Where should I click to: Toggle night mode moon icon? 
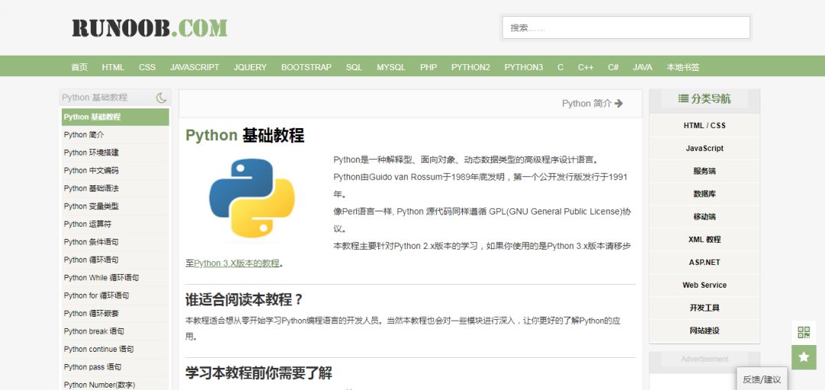pyautogui.click(x=161, y=98)
